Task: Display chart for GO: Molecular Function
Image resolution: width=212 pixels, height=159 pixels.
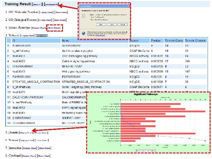Action: click(x=46, y=12)
